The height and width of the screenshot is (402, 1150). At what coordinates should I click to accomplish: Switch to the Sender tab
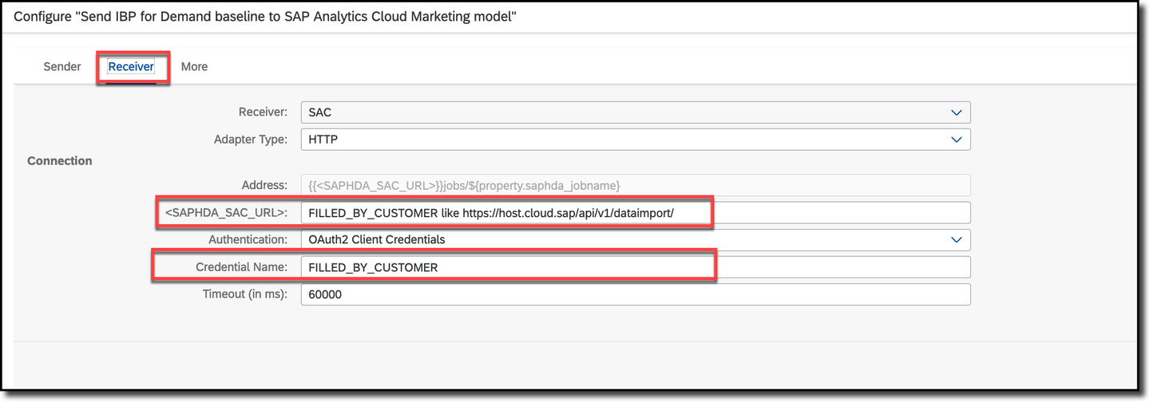coord(62,66)
